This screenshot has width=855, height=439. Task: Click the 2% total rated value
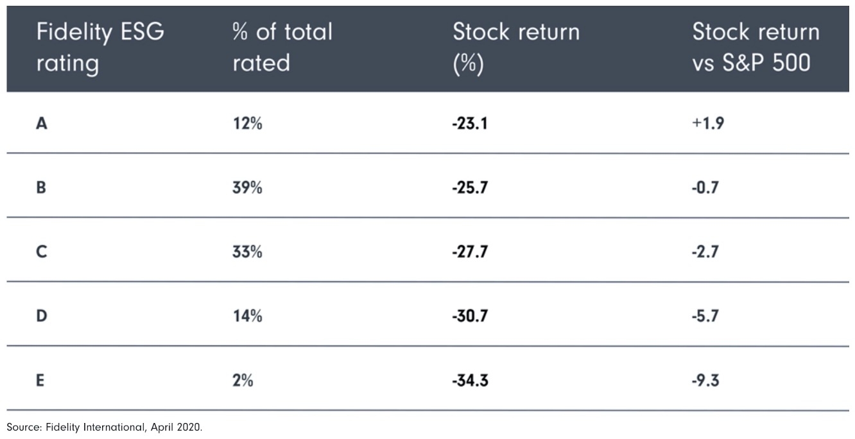pyautogui.click(x=243, y=381)
